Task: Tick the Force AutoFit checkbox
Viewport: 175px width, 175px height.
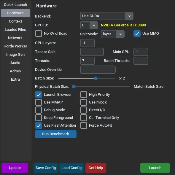Action: [84, 125]
